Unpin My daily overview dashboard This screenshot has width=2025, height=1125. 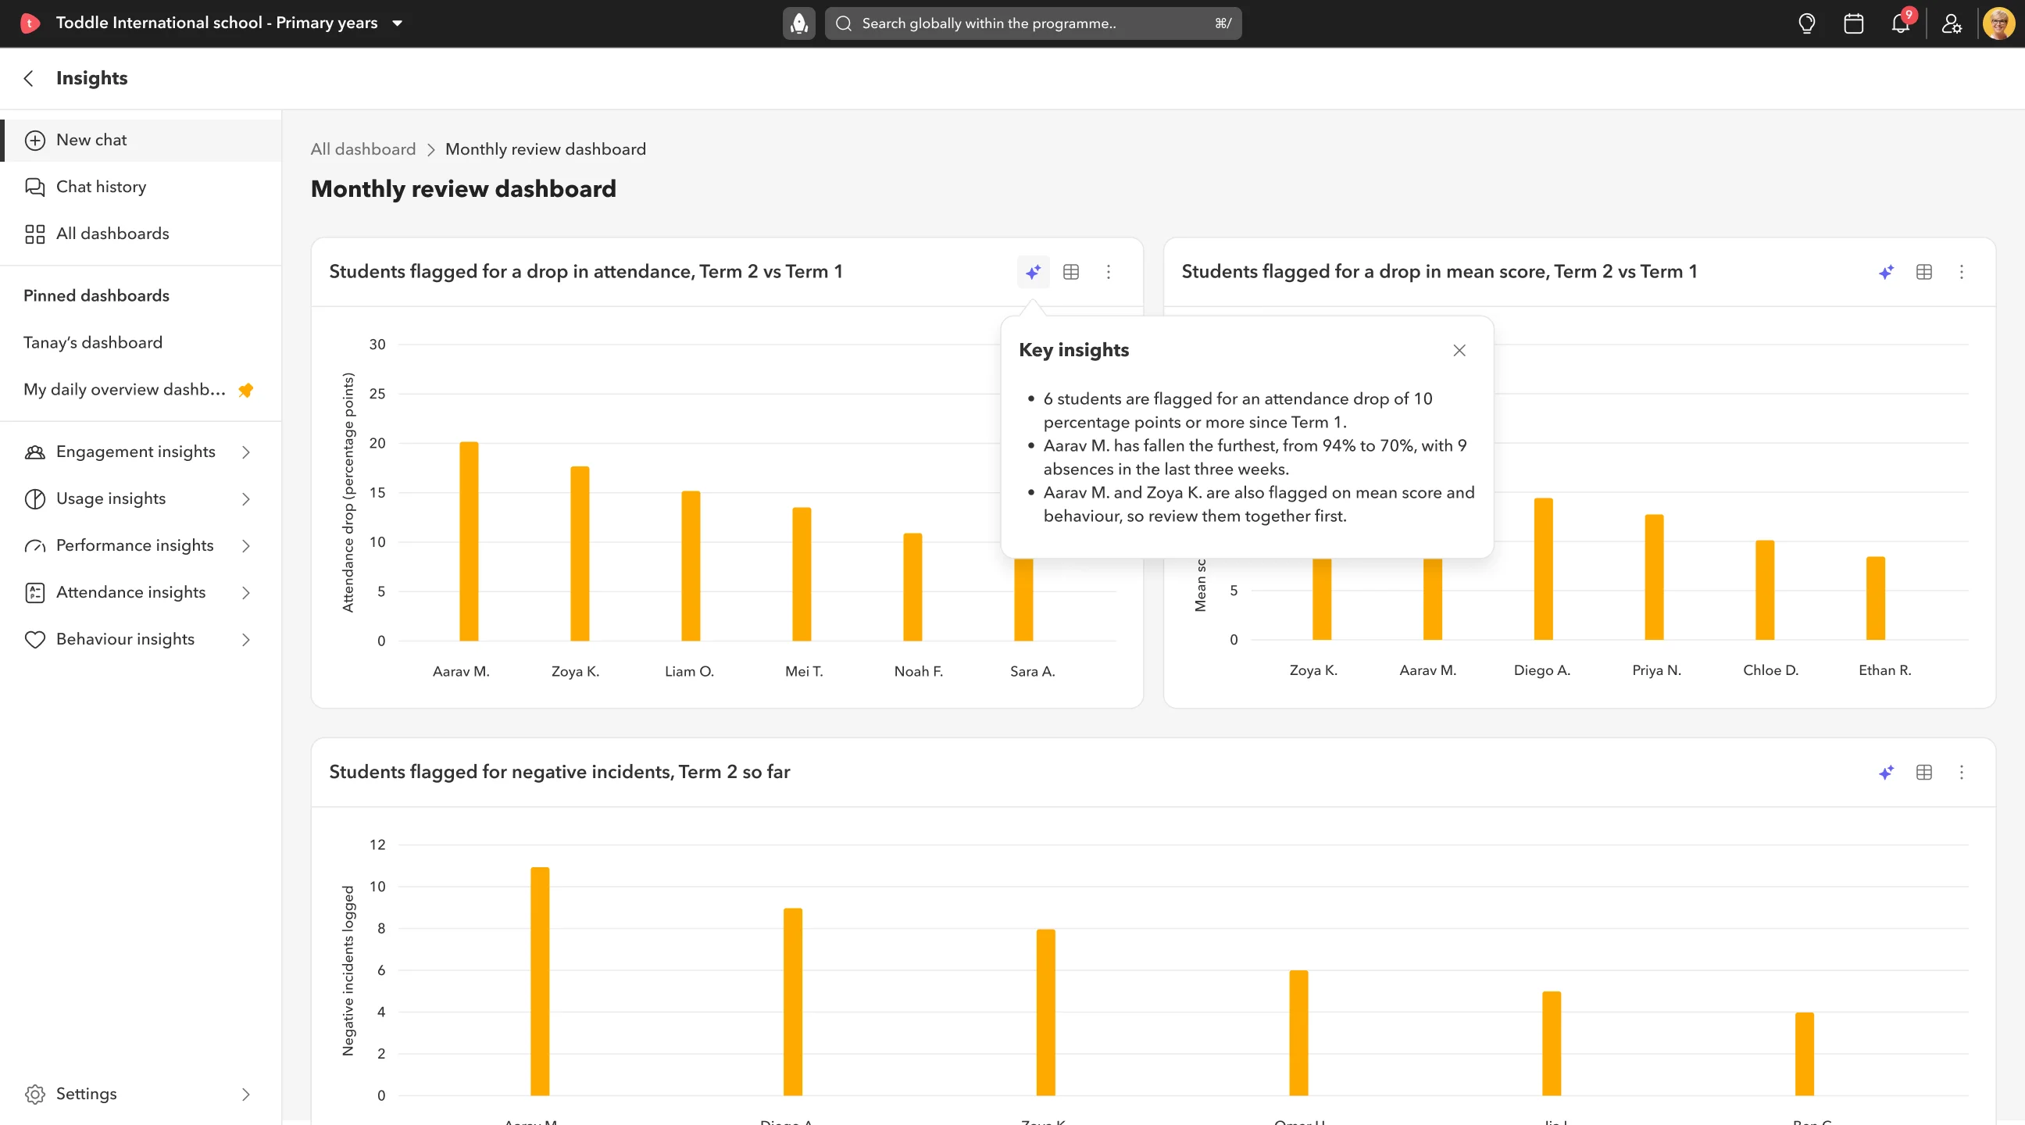coord(245,390)
